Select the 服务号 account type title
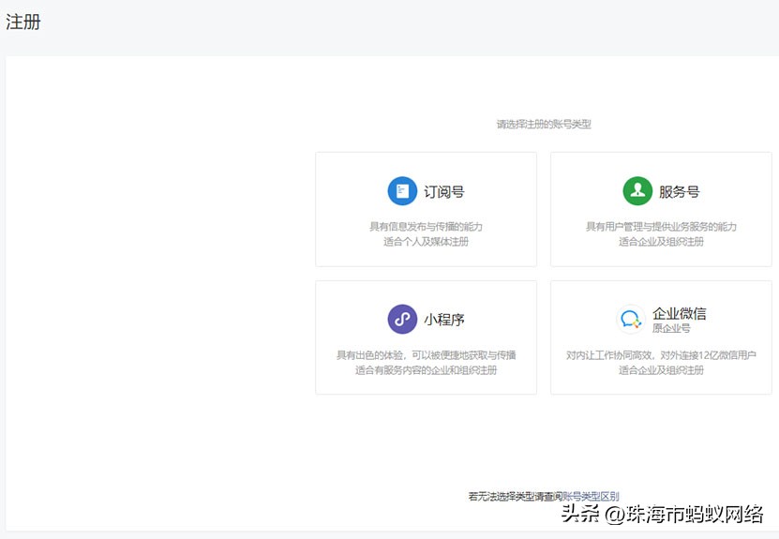Viewport: 779px width, 539px height. click(679, 191)
